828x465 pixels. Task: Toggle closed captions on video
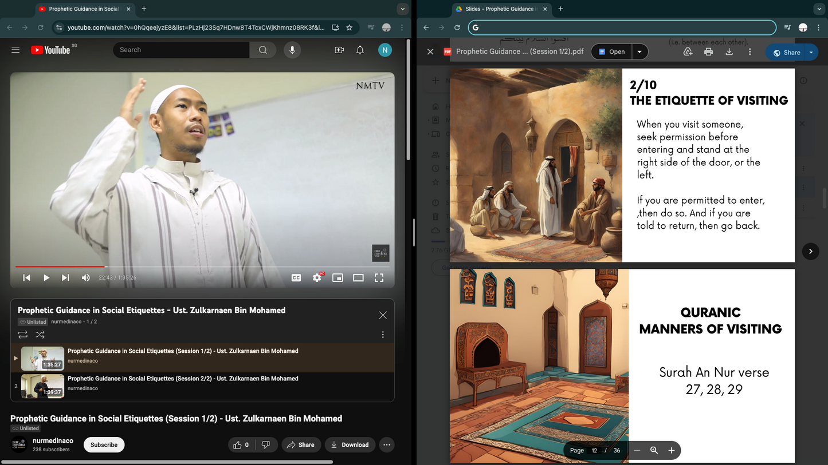coord(296,277)
